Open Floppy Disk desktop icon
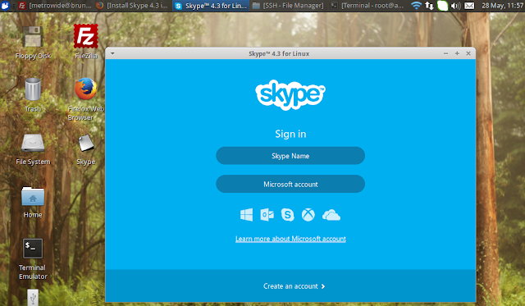This screenshot has width=525, height=306. (x=33, y=37)
